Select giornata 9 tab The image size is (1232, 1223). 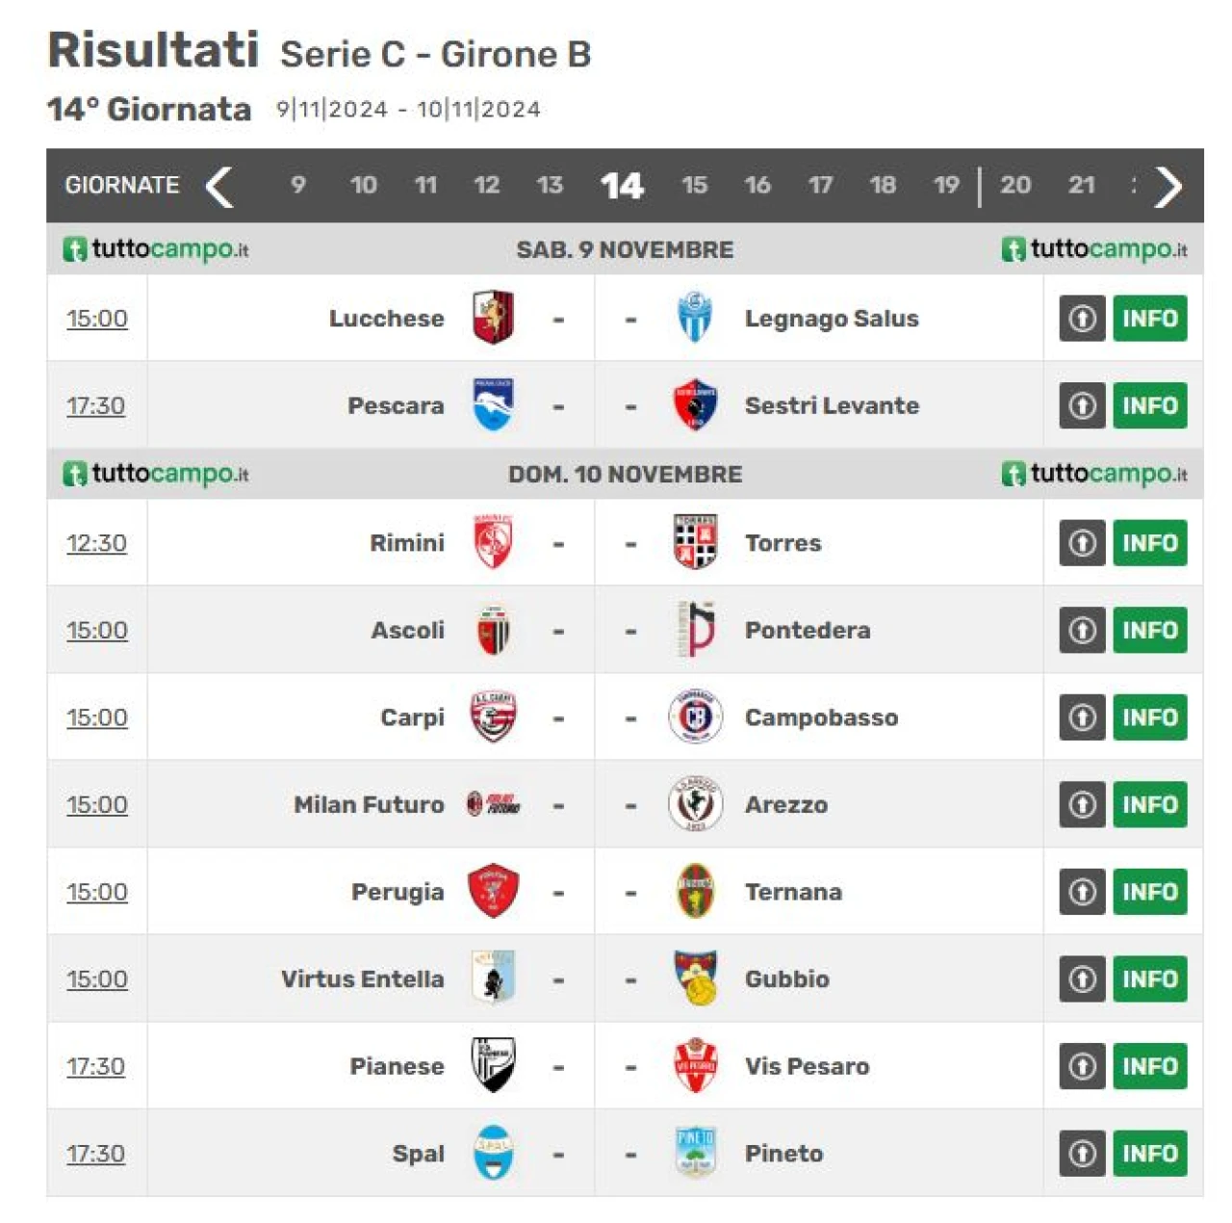coord(298,185)
